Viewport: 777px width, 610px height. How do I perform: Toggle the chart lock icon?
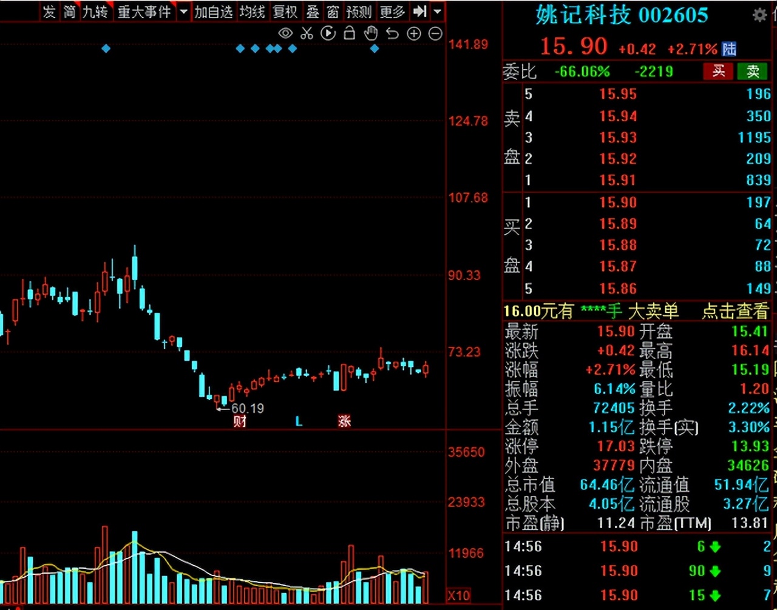pos(349,33)
